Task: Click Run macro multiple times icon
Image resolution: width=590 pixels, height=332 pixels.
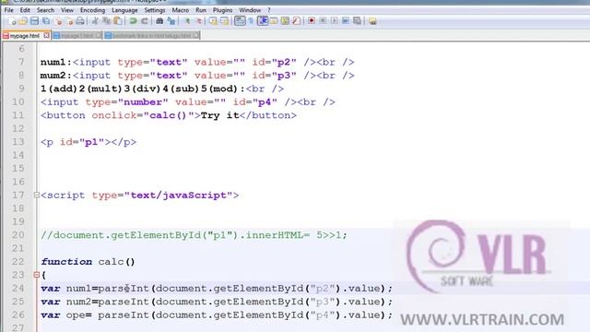Action: pyautogui.click(x=346, y=21)
